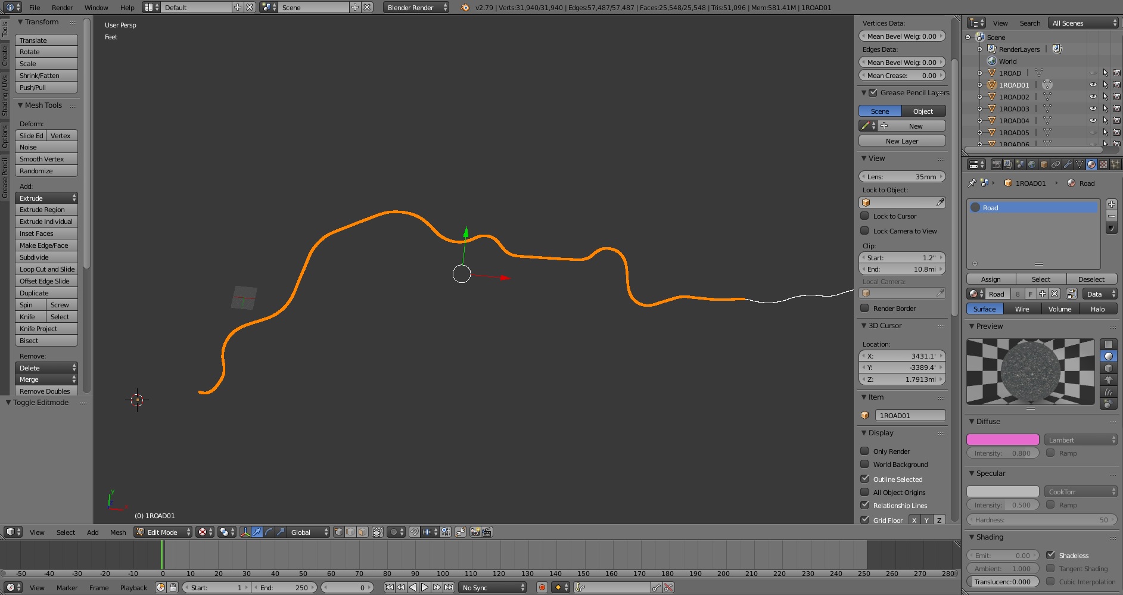Enable proportional editing icon in 3D header
1123x595 pixels.
394,532
